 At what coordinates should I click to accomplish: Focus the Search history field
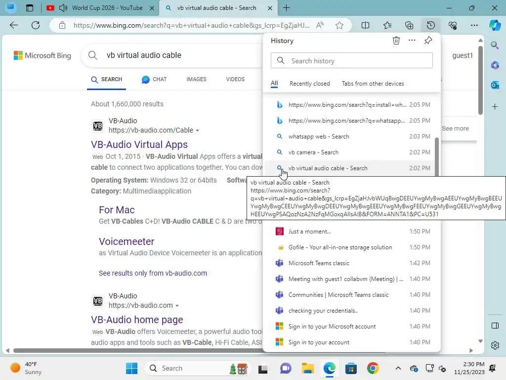[x=351, y=60]
